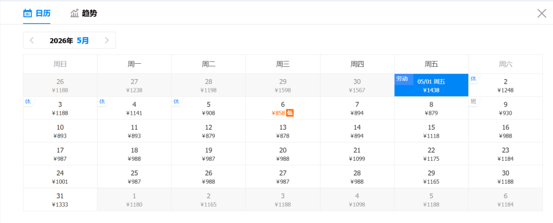553x223 pixels.
Task: Close the price calendar panel
Action: pyautogui.click(x=542, y=13)
